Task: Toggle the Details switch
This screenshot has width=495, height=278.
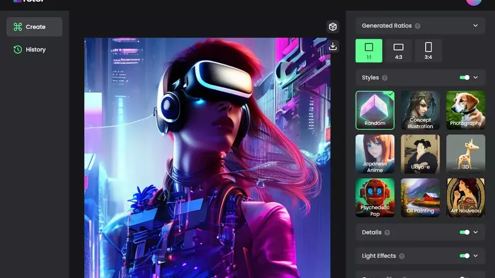Action: click(x=465, y=232)
